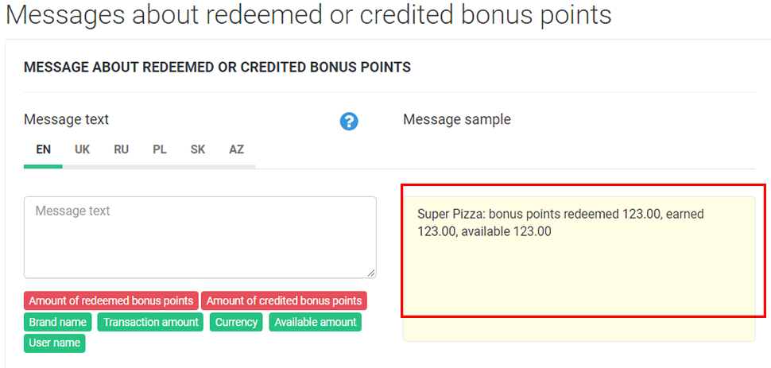
Task: Insert the Available amount variable tag
Action: pyautogui.click(x=316, y=322)
